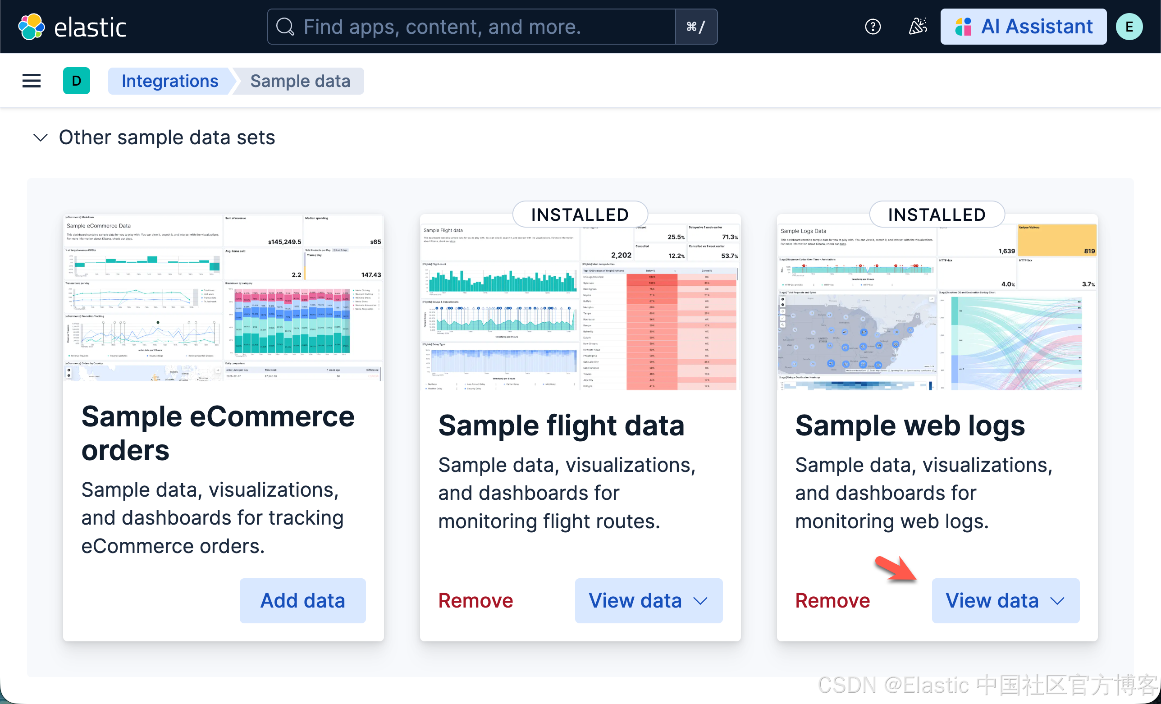Remove Sample web logs data
This screenshot has width=1161, height=704.
pos(832,600)
